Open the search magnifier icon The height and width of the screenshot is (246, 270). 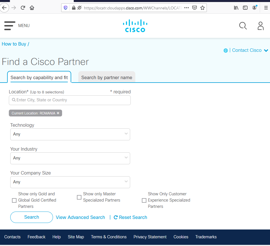coord(243,26)
